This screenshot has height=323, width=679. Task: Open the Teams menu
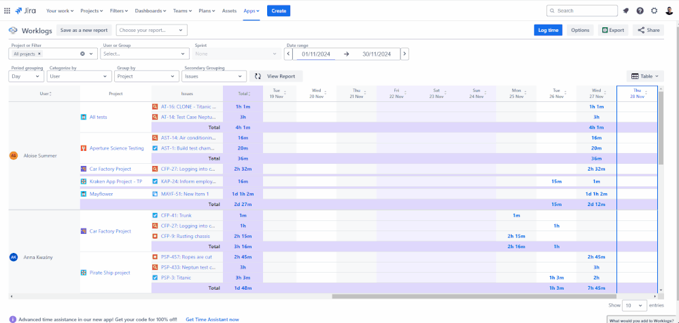click(182, 11)
